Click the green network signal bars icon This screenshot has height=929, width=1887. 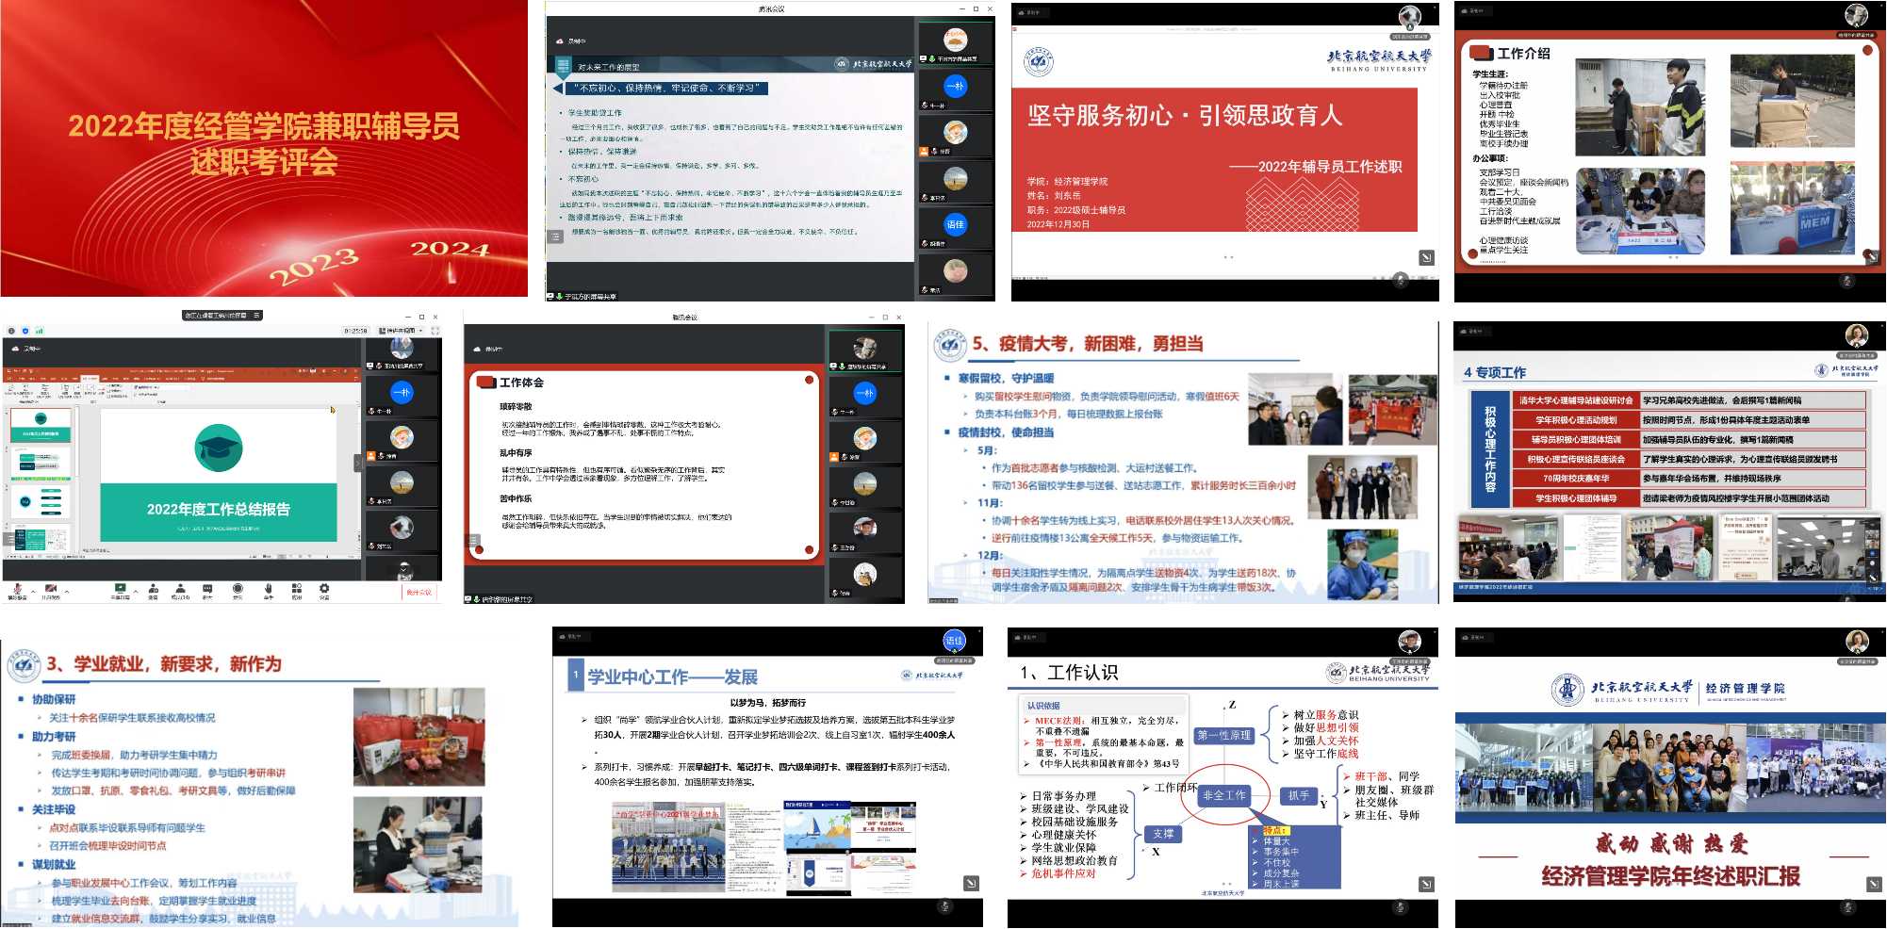(x=39, y=331)
